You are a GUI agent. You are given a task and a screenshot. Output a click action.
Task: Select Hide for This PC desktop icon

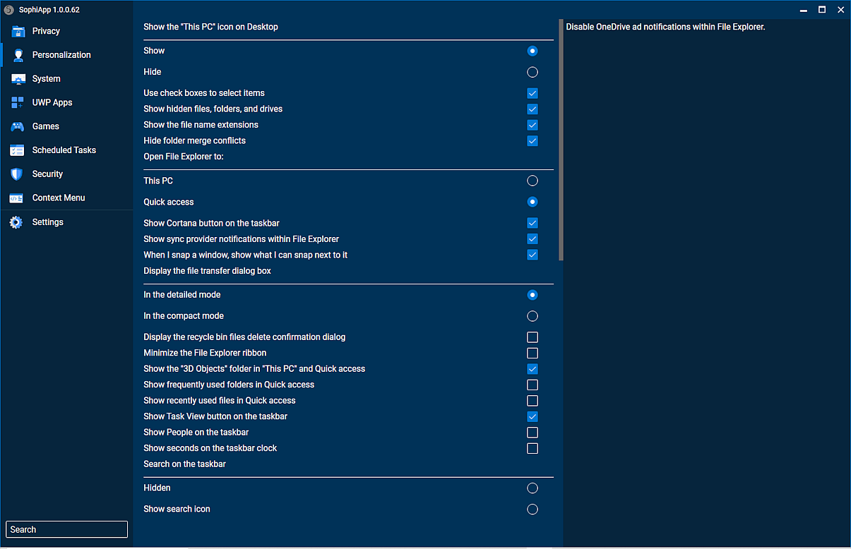pos(532,72)
